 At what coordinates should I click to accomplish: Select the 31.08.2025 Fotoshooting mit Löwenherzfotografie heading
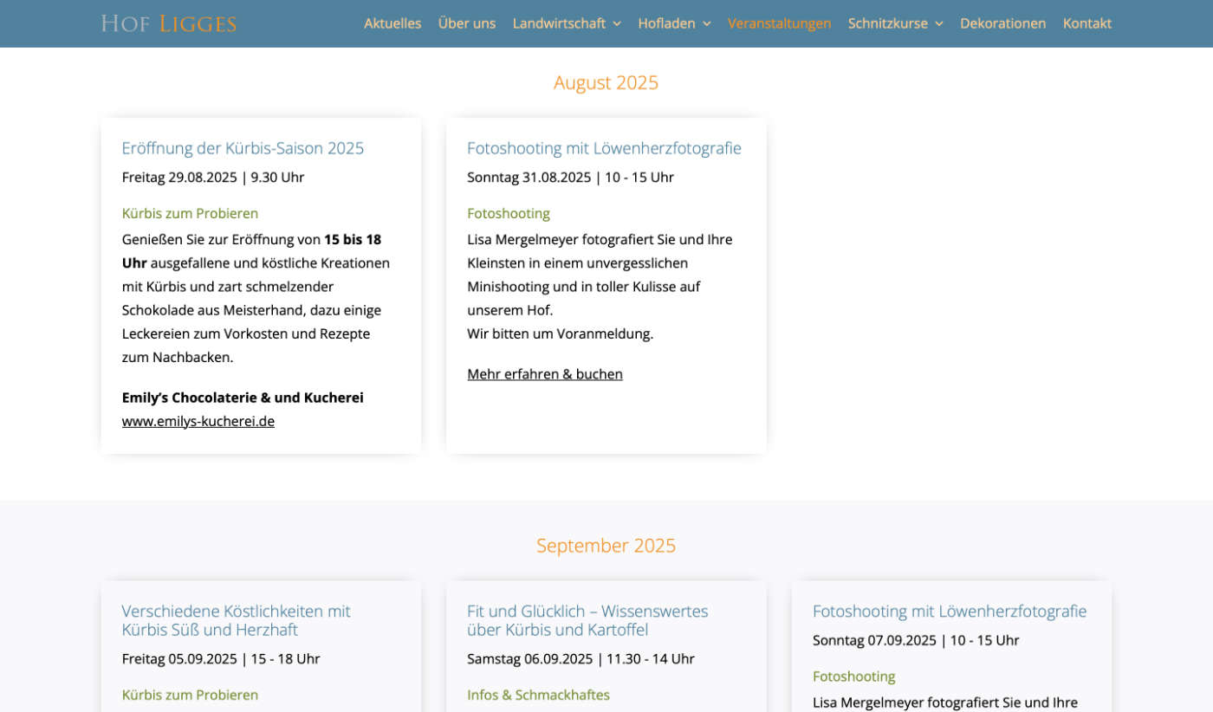604,148
